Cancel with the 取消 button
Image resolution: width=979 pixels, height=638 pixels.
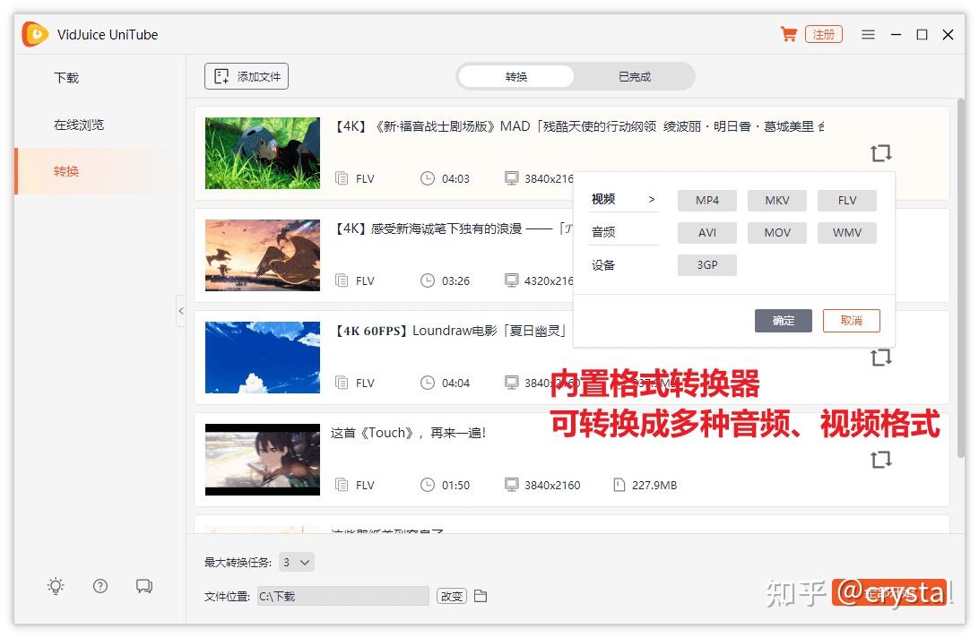(851, 321)
